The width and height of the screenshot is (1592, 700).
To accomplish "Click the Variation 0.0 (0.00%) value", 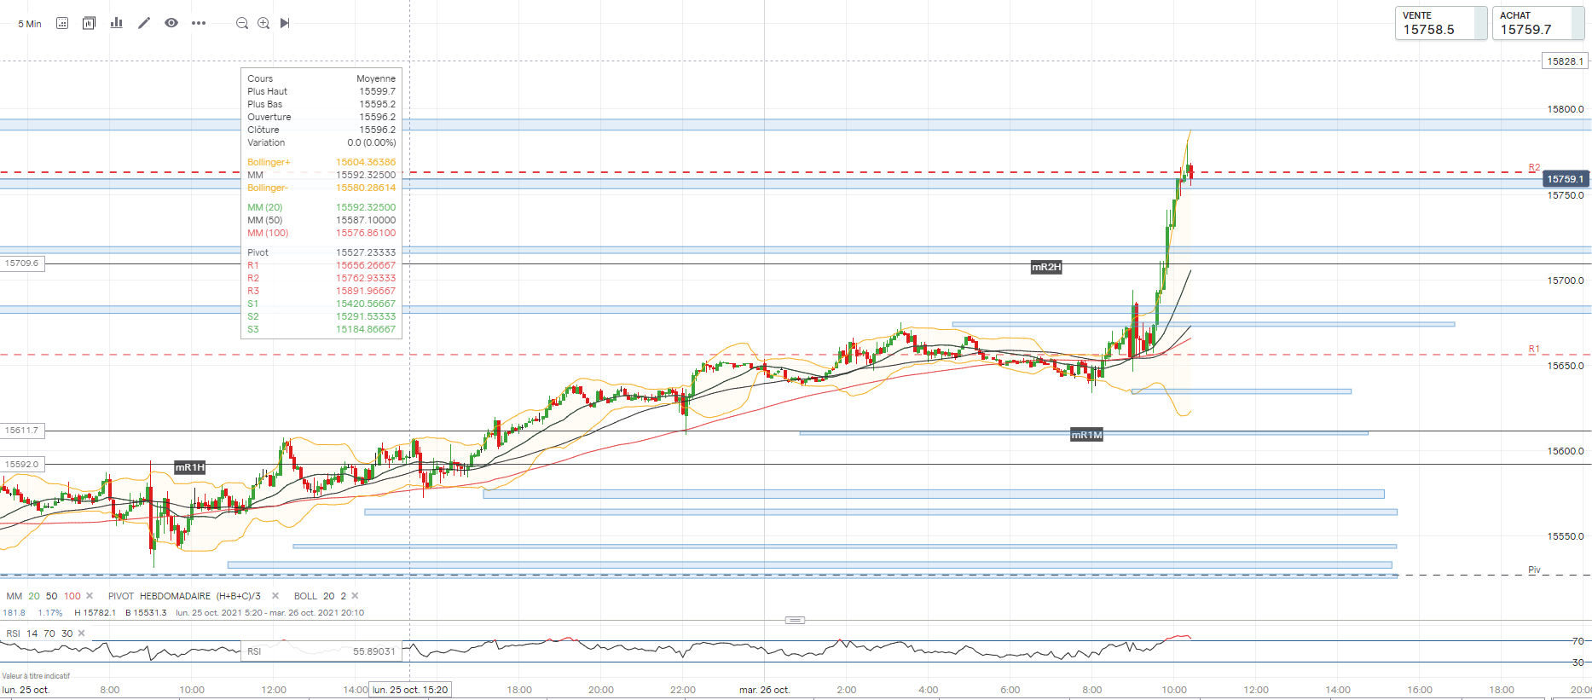I will [x=372, y=142].
